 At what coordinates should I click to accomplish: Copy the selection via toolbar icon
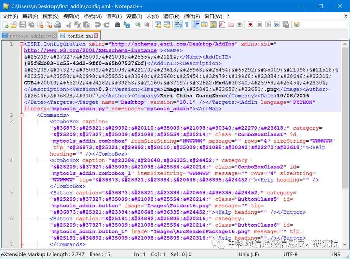[78, 25]
